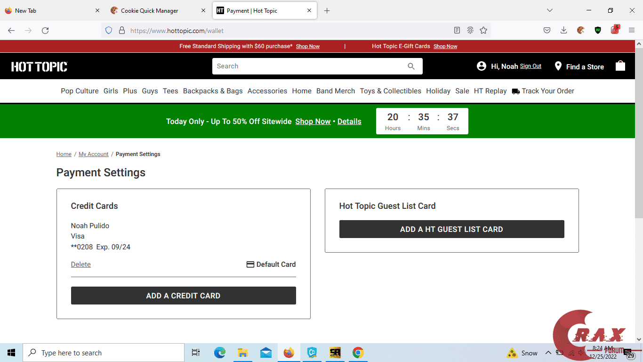
Task: Click the search magnifier icon
Action: 411,66
